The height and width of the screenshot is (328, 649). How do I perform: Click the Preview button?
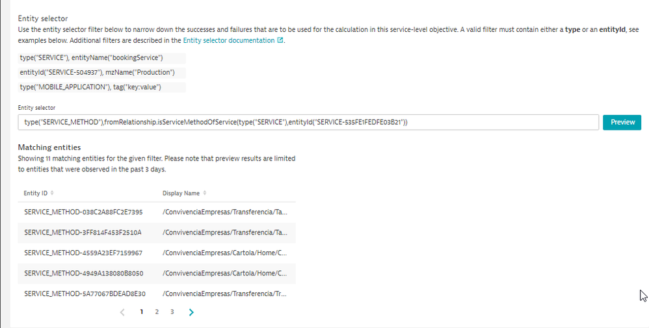coord(622,122)
